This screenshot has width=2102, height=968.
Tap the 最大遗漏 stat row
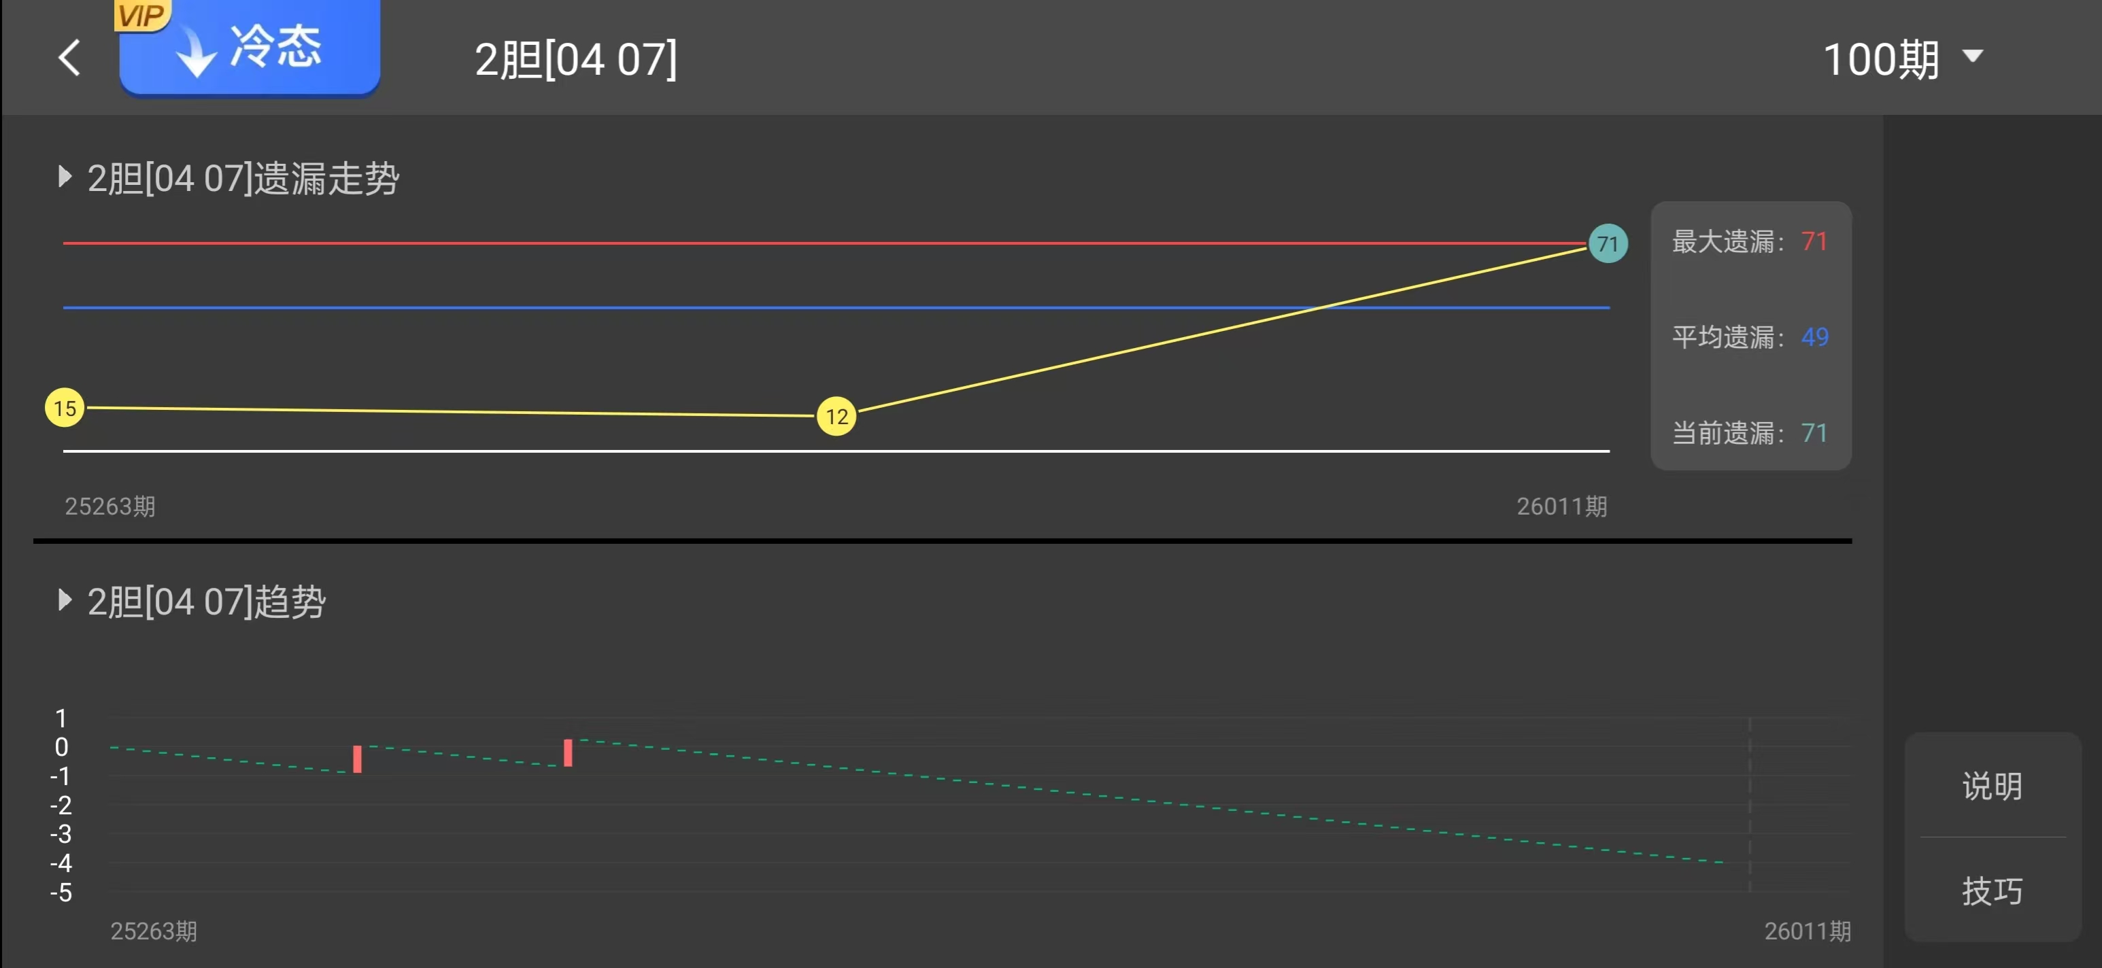click(1750, 241)
